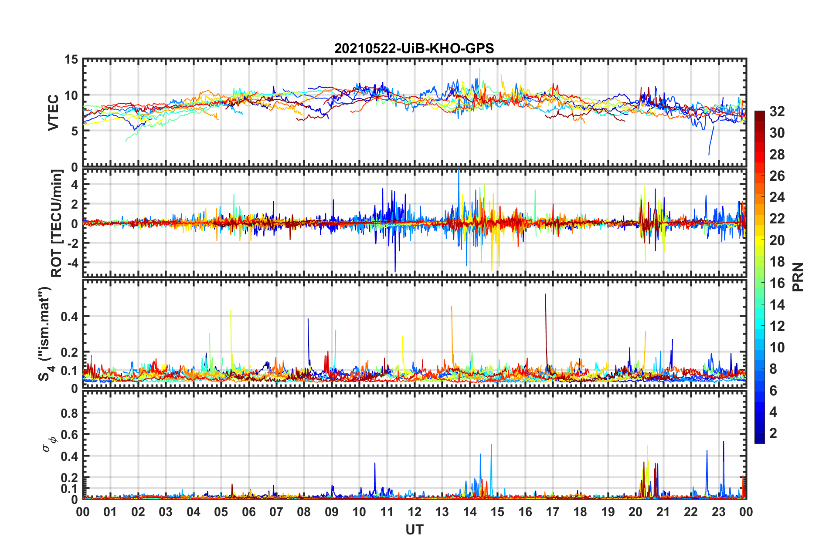This screenshot has height=554, width=829.
Task: Click PRN colorbar tick label 28
Action: (777, 155)
